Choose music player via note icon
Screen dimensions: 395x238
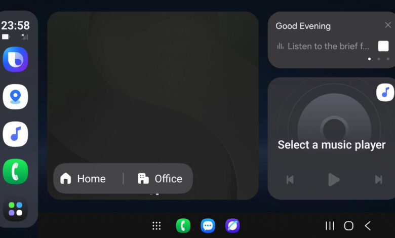[385, 93]
